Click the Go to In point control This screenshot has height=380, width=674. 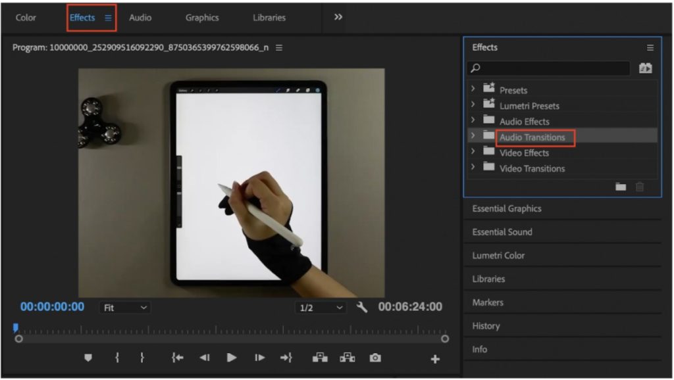pyautogui.click(x=177, y=358)
